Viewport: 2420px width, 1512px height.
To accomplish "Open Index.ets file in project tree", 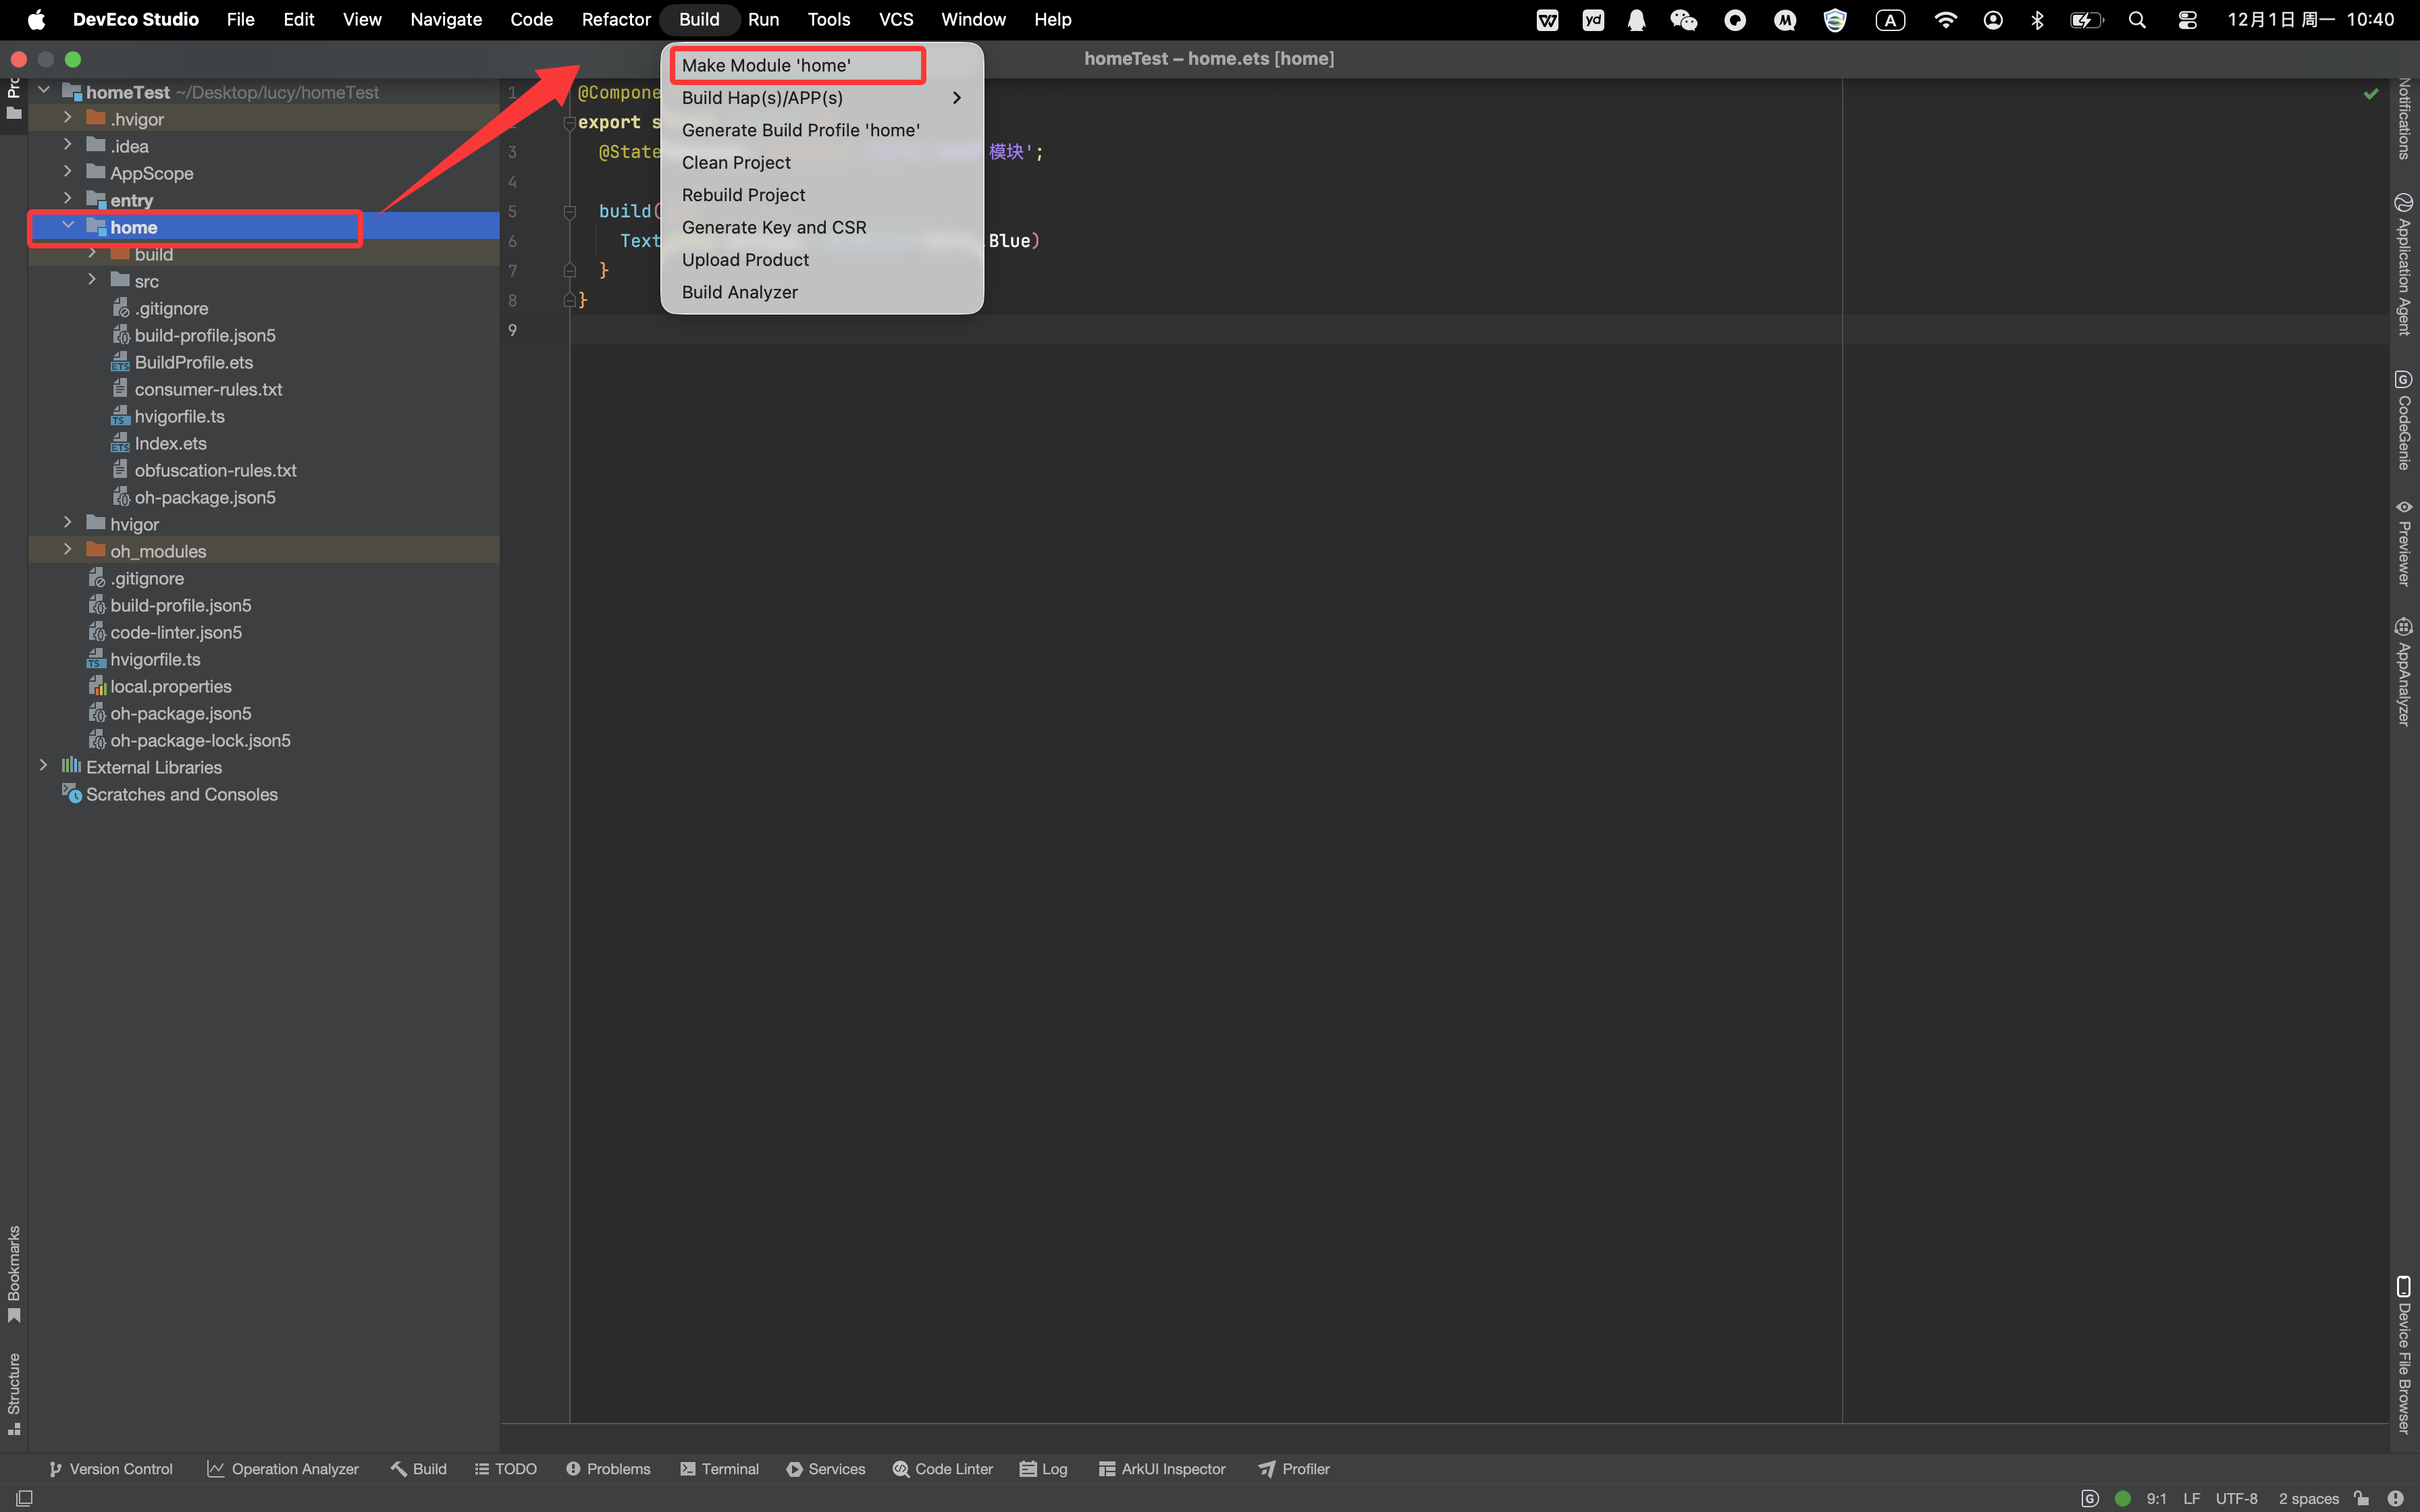I will (x=170, y=443).
